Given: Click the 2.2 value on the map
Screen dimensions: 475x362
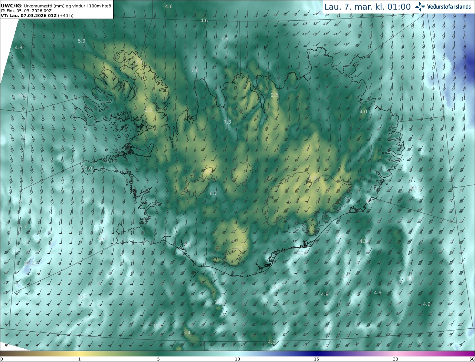Looking at the screenshot, I should point(148,110).
